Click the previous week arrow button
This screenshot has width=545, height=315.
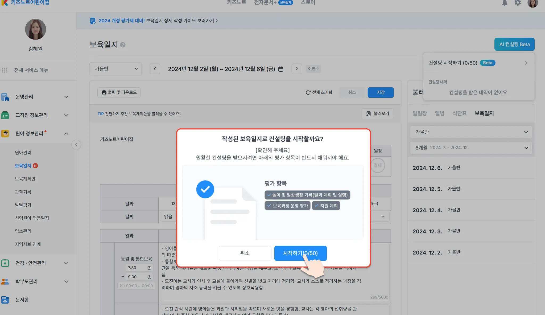155,69
